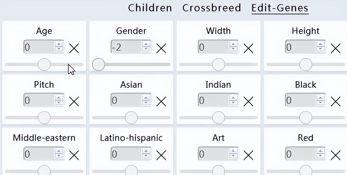Reset the Age gene with its X icon

click(x=74, y=48)
